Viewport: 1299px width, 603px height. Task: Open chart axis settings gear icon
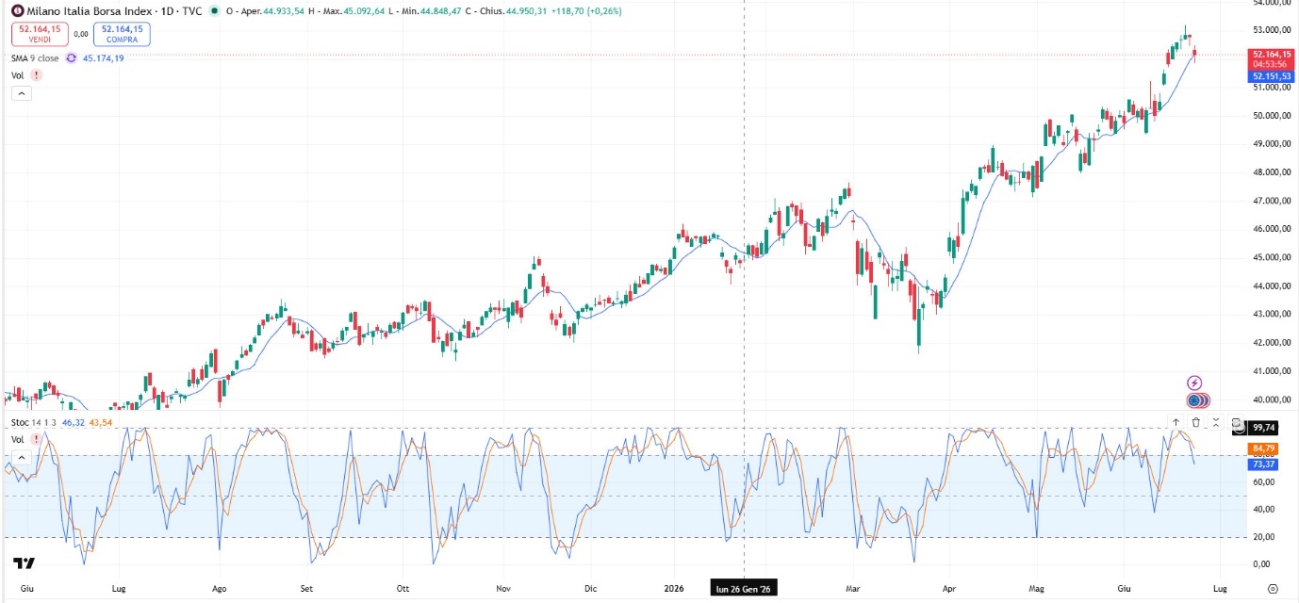click(1273, 589)
